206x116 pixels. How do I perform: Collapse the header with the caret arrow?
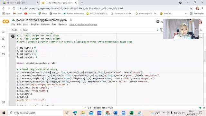[201, 30]
